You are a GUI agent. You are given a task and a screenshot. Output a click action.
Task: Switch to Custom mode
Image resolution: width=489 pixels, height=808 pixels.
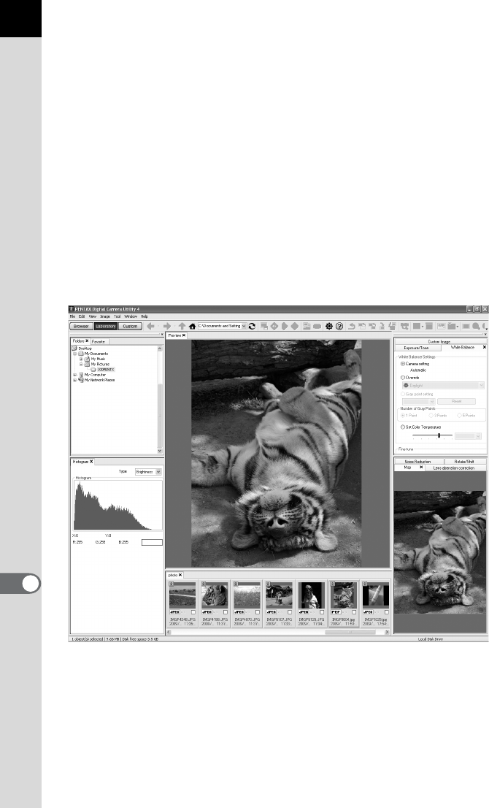tap(130, 326)
